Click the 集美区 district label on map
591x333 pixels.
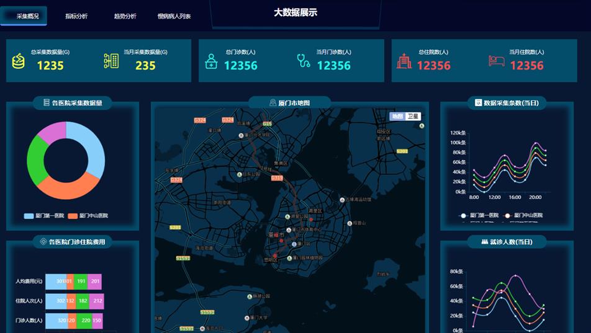pyautogui.click(x=281, y=163)
